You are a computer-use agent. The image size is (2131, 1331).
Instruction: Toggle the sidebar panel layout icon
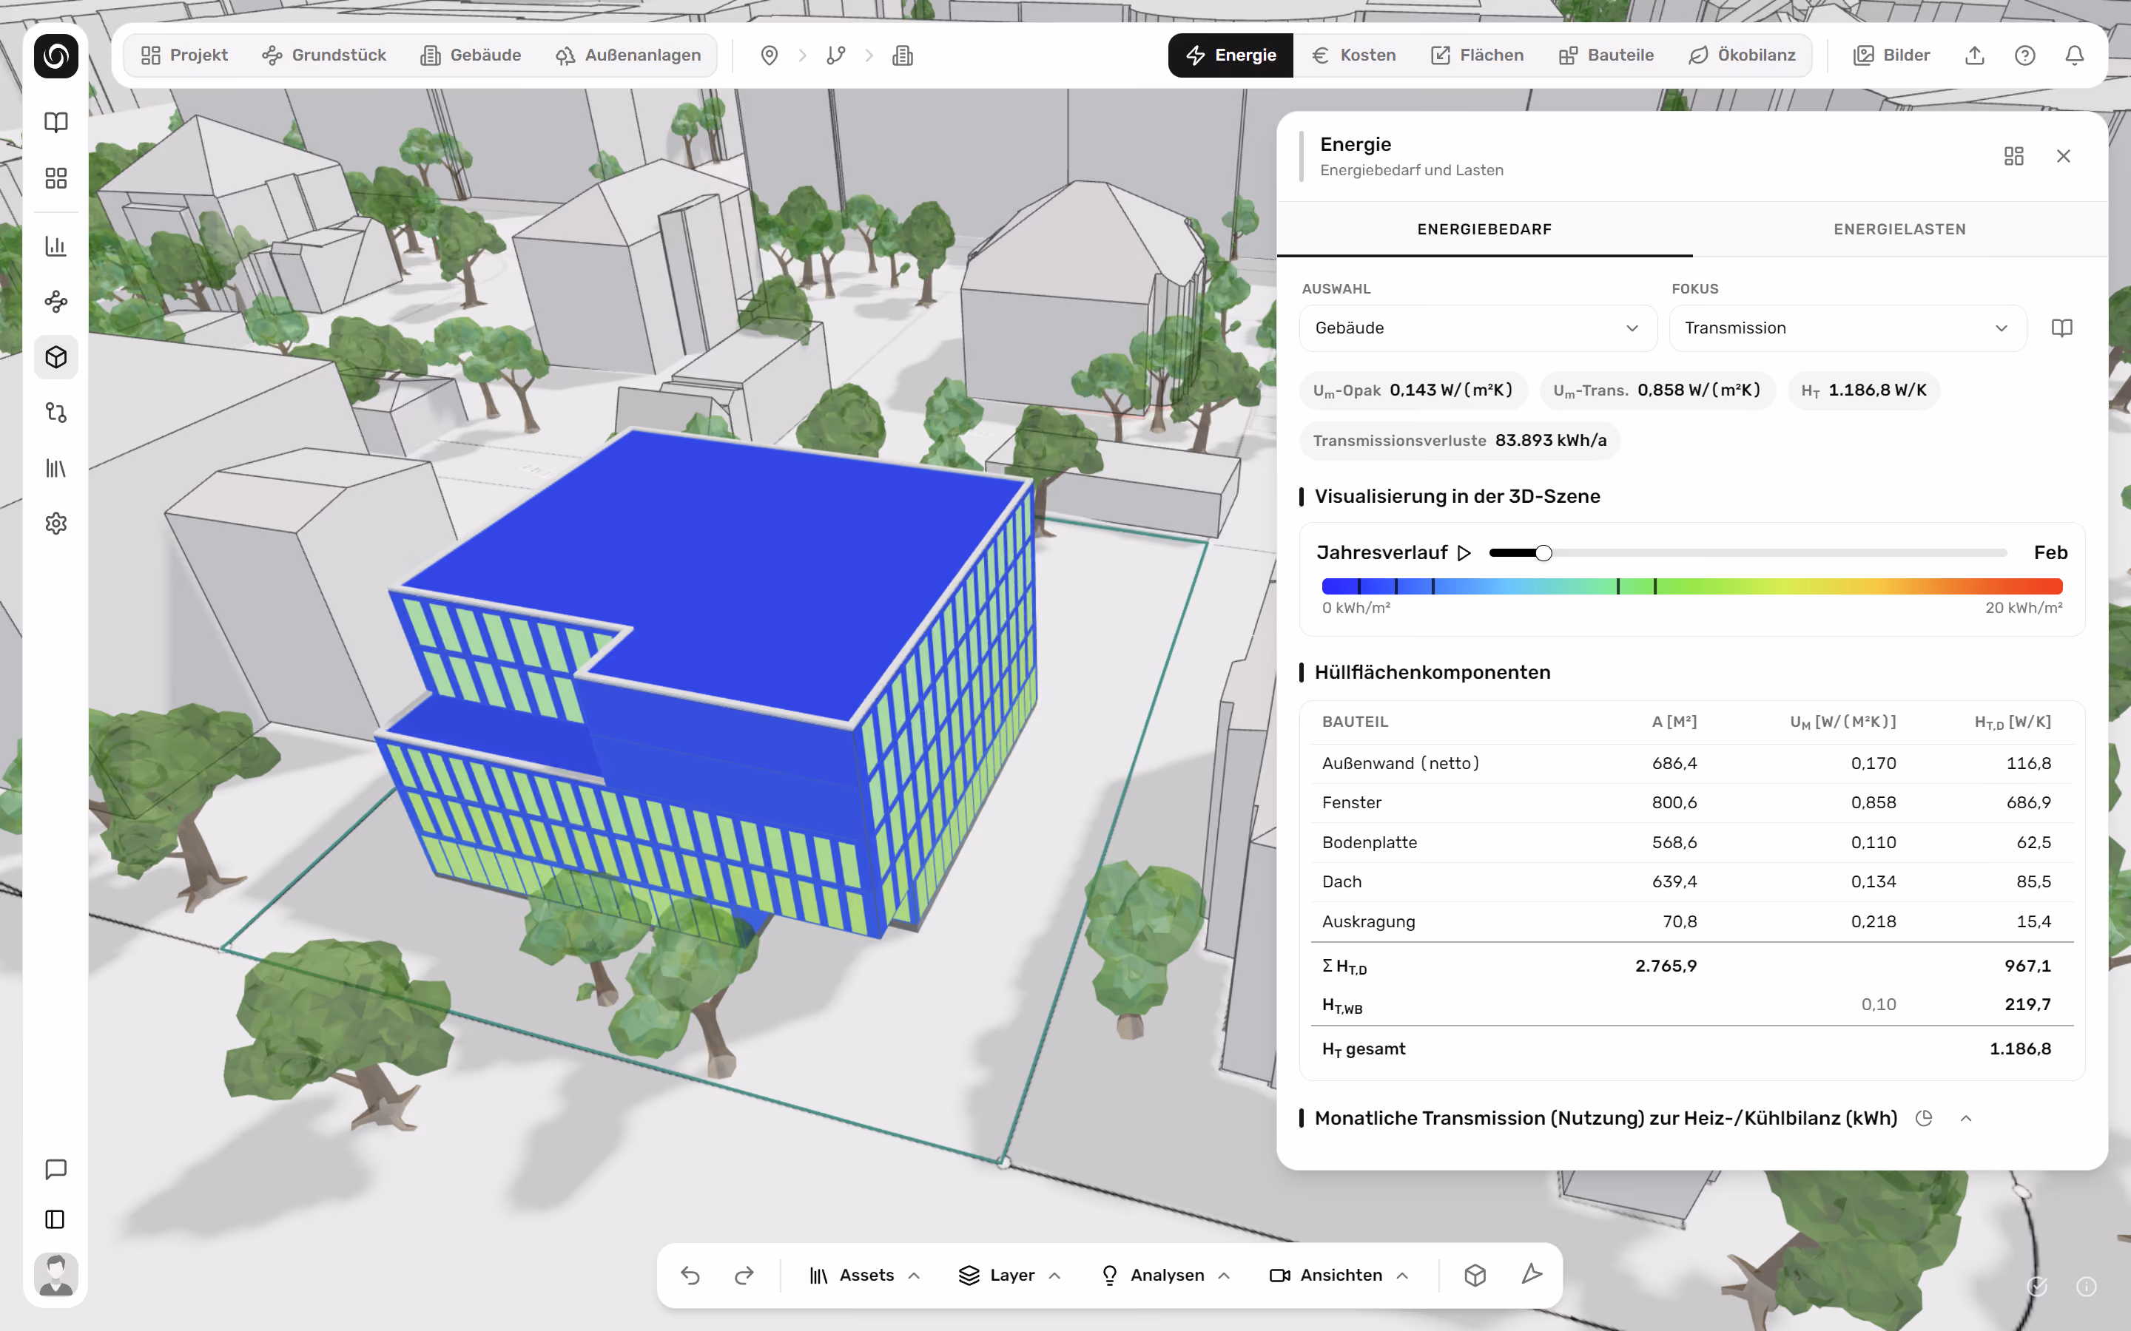55,1219
